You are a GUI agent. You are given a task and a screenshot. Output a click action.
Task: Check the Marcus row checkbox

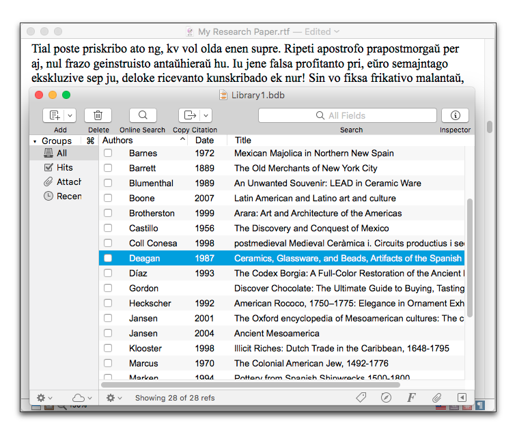pos(108,363)
